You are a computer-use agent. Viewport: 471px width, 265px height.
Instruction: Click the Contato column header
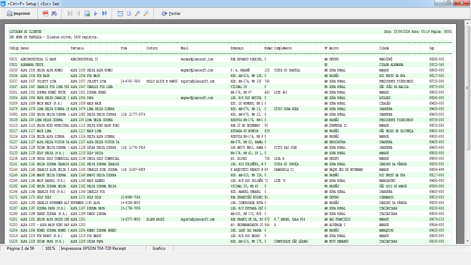tap(152, 48)
